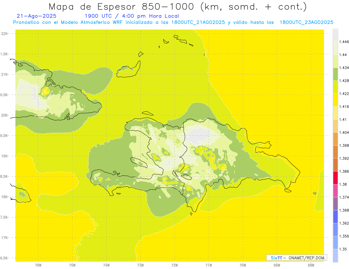
Task: Click the 69W longitude axis label
Action: pyautogui.click(x=277, y=265)
